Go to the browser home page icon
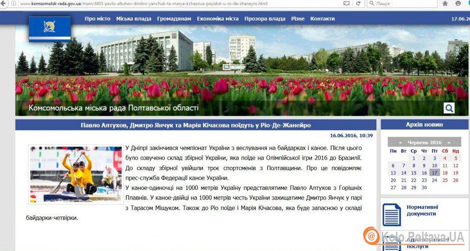470x251 pixels. coord(445,4)
